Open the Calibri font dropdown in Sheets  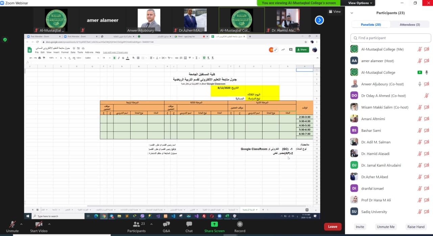pos(92,58)
